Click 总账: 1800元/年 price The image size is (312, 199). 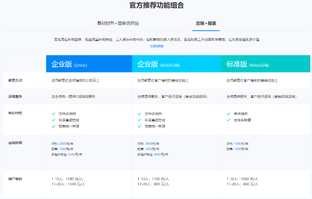[x=148, y=143]
